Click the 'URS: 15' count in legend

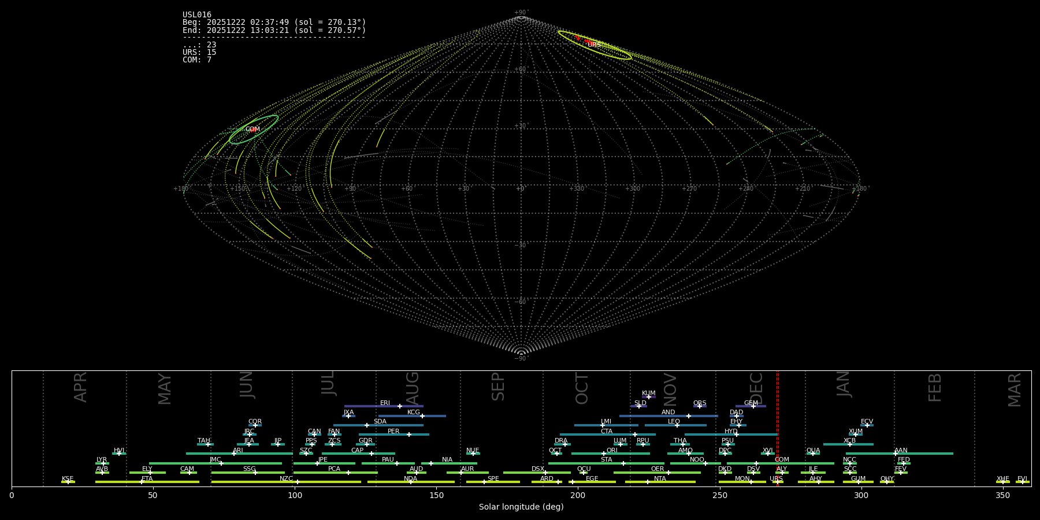[199, 53]
